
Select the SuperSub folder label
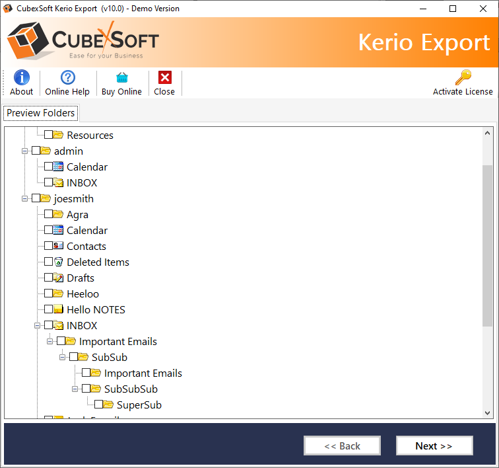139,405
